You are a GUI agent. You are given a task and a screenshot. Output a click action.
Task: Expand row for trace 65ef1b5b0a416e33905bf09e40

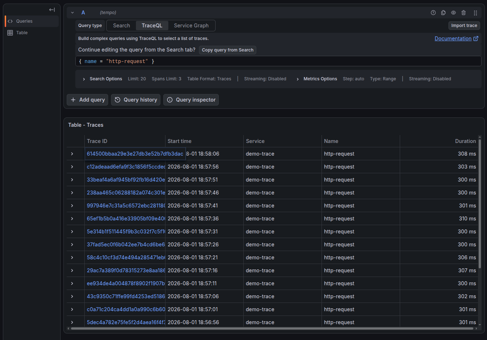[x=72, y=219]
